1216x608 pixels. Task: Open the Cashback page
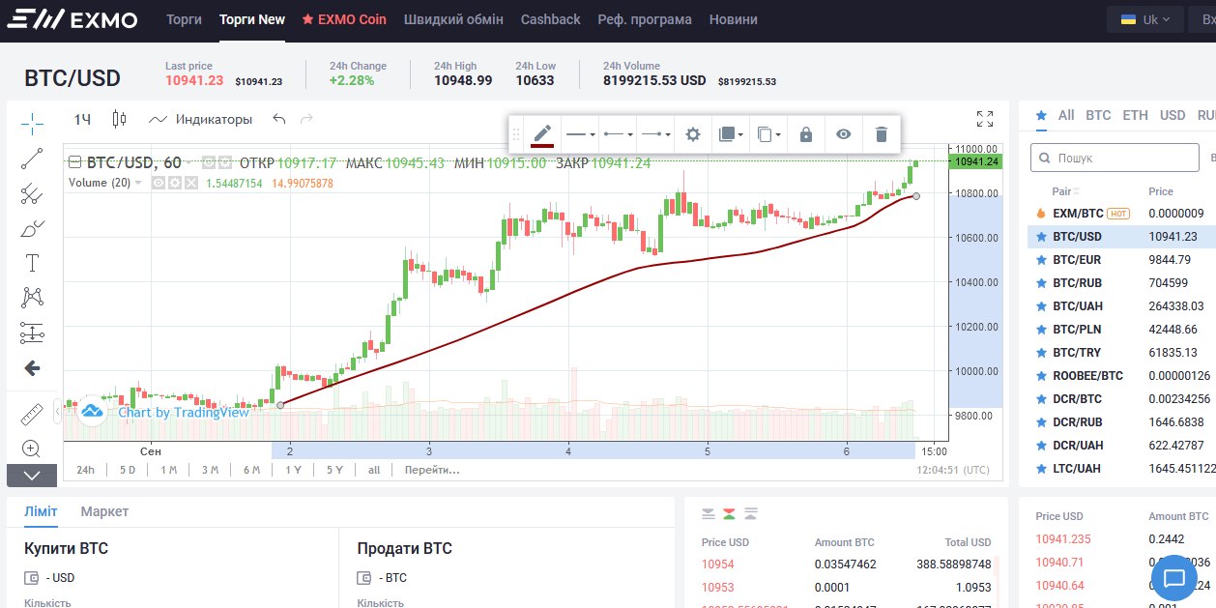(551, 19)
